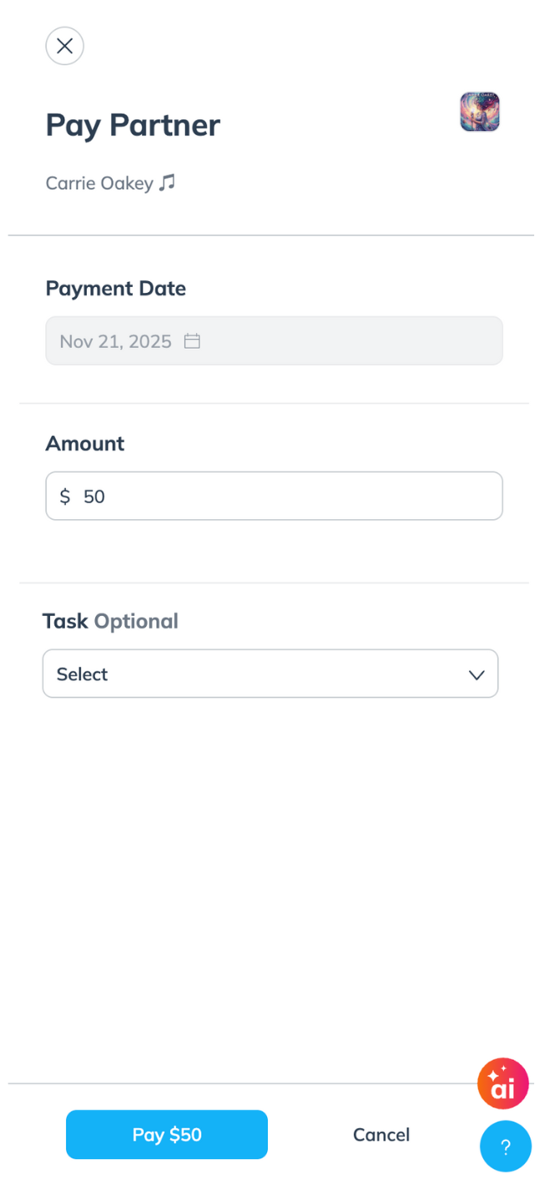The height and width of the screenshot is (1180, 535).
Task: Click the Select placeholder text
Action: click(x=82, y=674)
